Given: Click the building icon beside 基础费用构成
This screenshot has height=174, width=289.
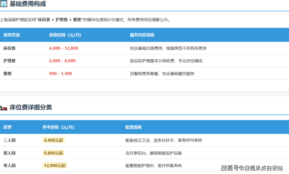Looking at the screenshot, I should (4, 4).
